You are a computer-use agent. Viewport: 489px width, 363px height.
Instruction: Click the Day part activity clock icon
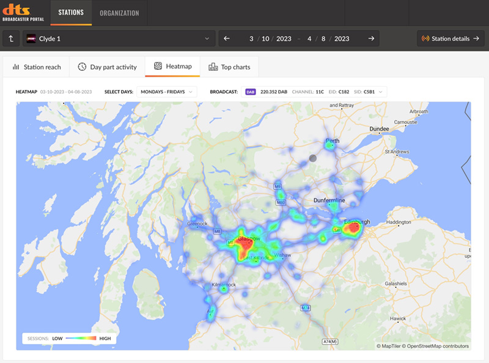tap(82, 67)
